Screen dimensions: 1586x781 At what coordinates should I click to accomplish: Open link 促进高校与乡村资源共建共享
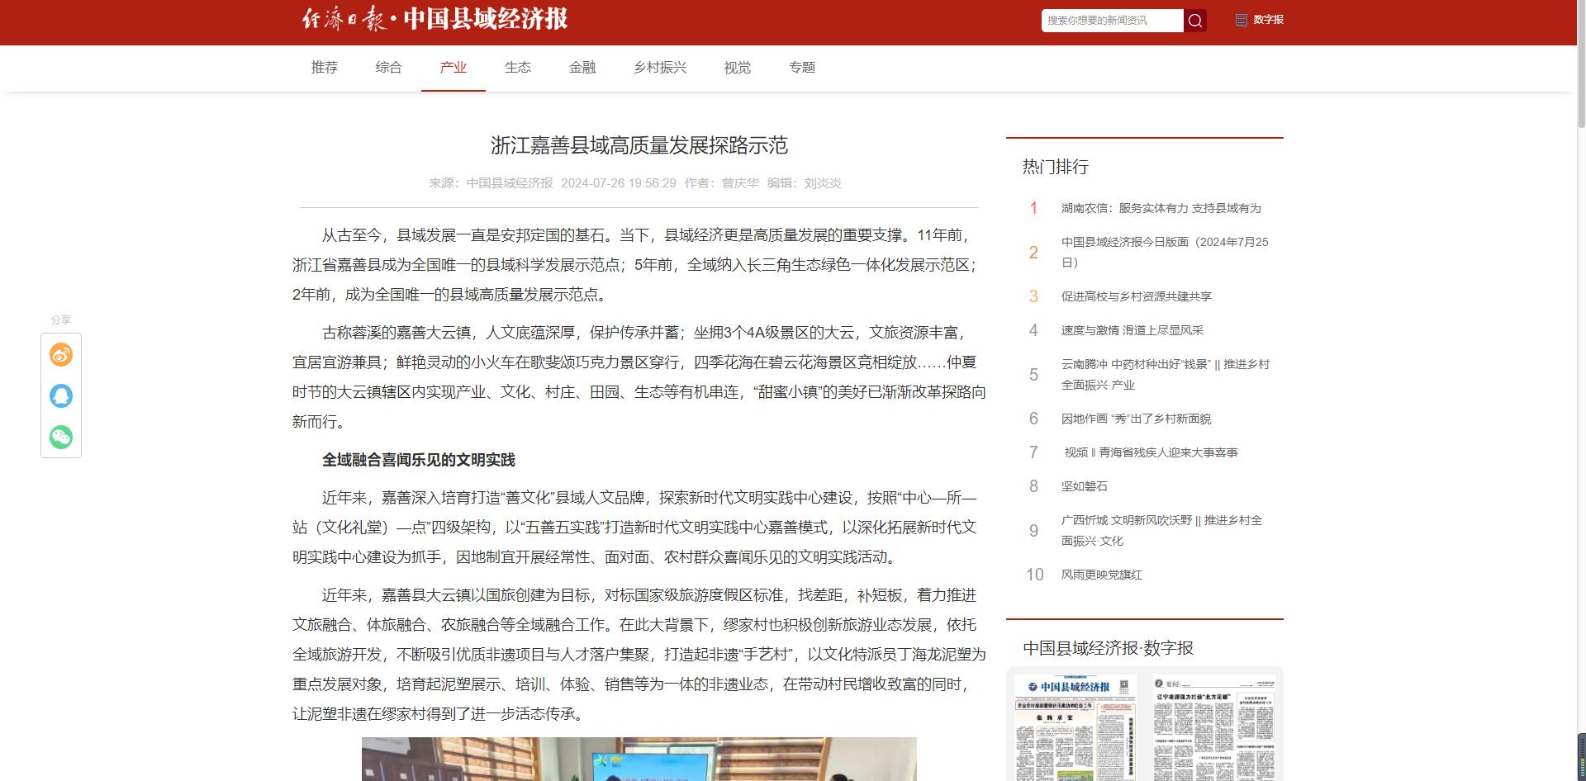(x=1138, y=296)
